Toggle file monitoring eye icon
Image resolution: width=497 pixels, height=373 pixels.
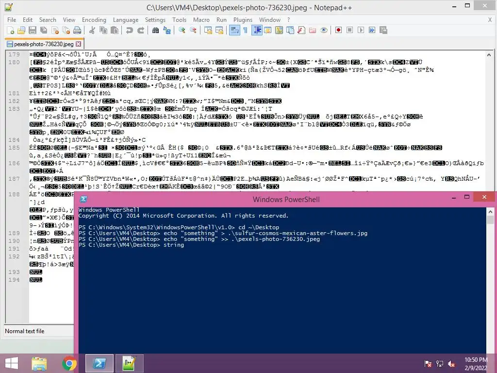click(324, 30)
